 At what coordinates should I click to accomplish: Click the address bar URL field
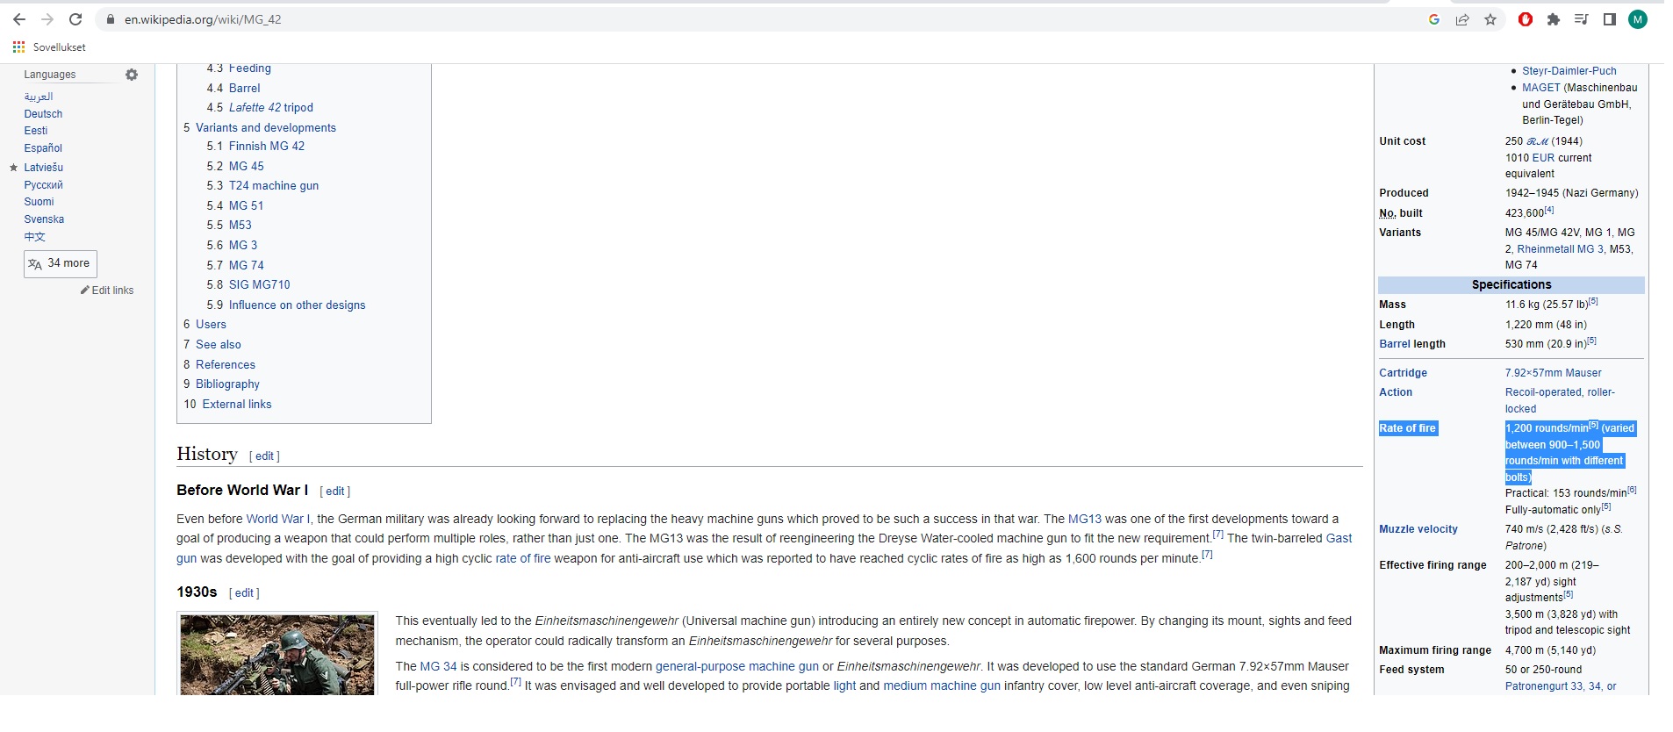pyautogui.click(x=755, y=19)
